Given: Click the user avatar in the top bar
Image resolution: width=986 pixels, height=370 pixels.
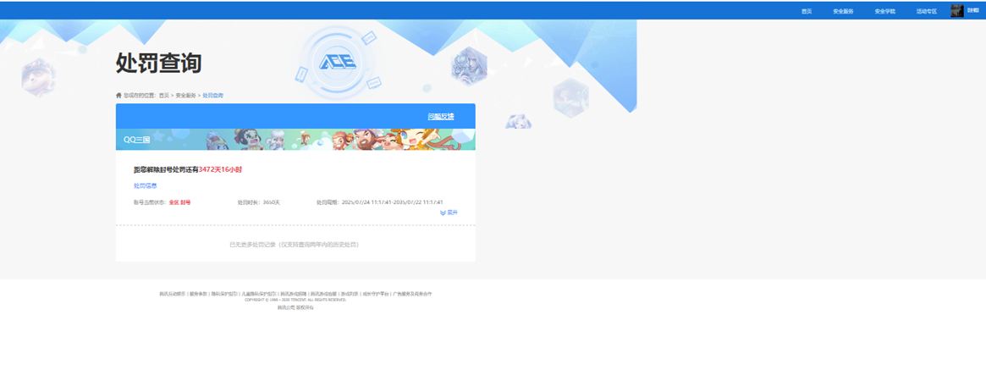Looking at the screenshot, I should tap(956, 11).
